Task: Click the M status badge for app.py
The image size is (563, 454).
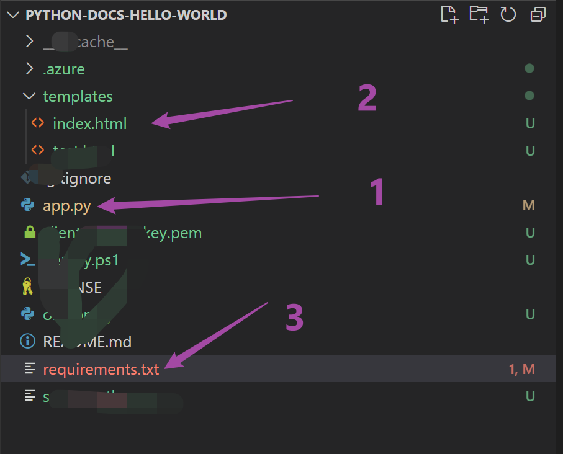Action: tap(529, 205)
